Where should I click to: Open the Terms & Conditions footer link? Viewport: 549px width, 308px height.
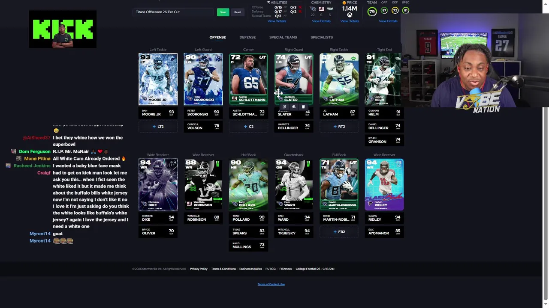click(x=223, y=269)
